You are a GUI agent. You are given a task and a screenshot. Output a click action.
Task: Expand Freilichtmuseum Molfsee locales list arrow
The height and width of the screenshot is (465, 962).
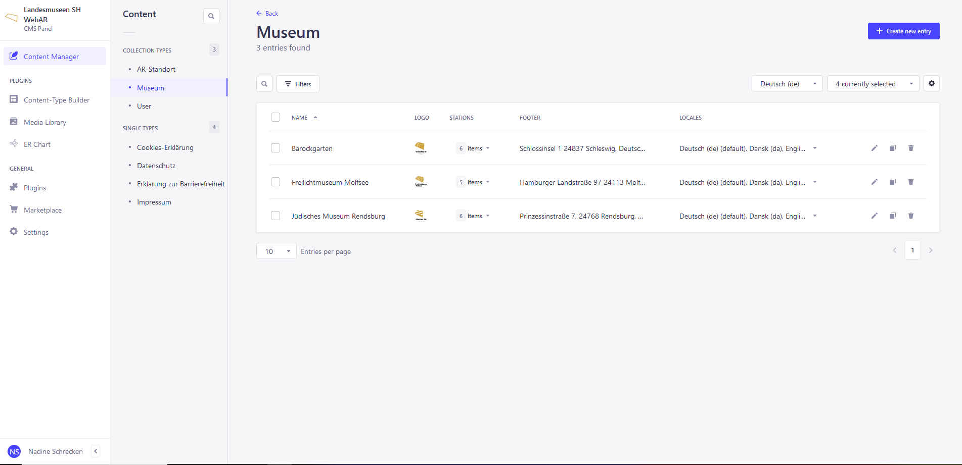point(815,182)
